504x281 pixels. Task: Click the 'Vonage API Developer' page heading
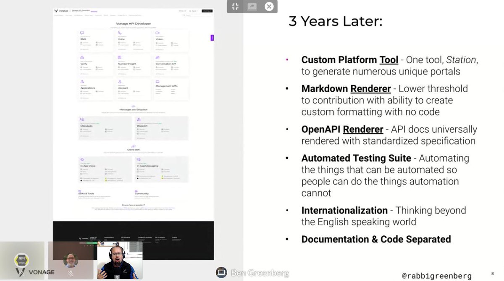tap(134, 23)
